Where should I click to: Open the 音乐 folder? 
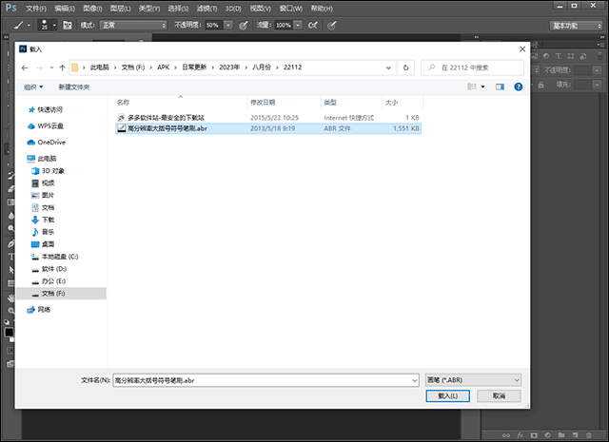point(48,232)
